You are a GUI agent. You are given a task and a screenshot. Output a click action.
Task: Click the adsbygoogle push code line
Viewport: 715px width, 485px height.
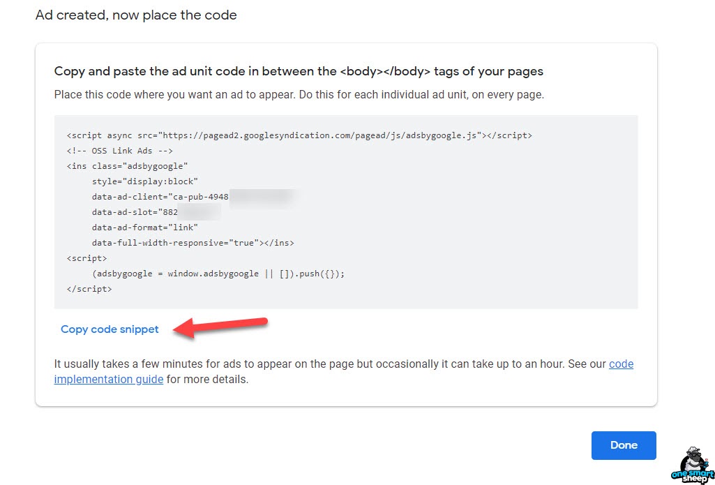218,274
